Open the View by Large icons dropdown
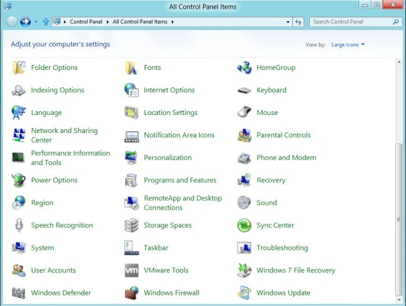The image size is (406, 306). pos(348,44)
